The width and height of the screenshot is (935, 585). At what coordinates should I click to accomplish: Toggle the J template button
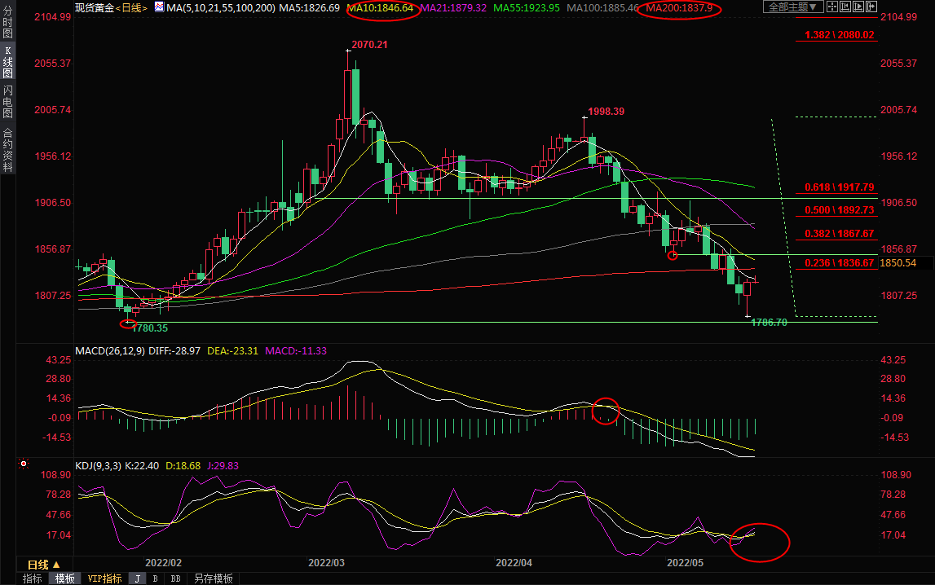pos(137,578)
